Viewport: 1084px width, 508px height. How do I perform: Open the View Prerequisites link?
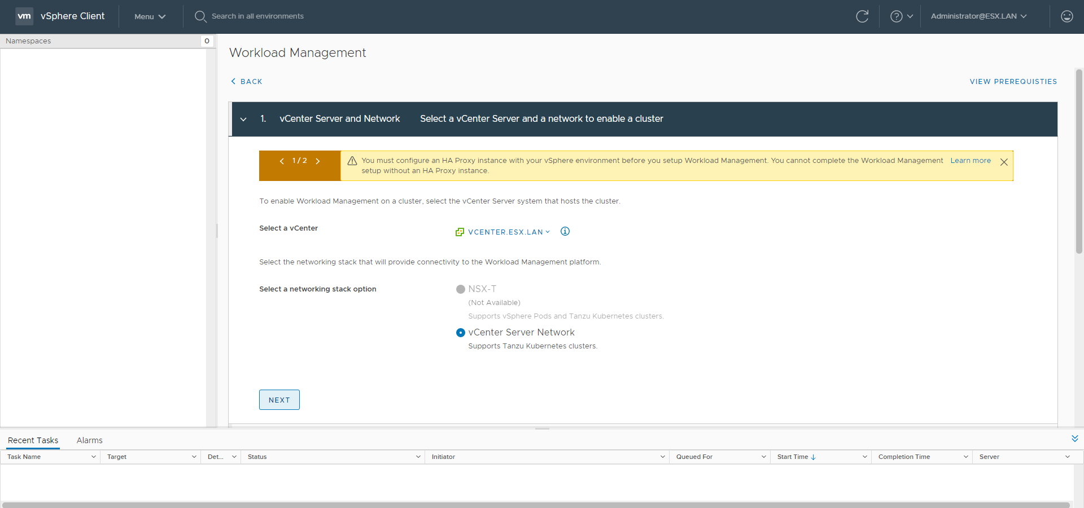coord(1013,82)
